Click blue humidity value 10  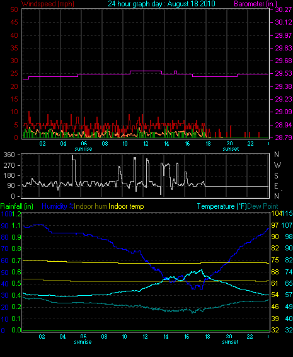(x=5, y=319)
